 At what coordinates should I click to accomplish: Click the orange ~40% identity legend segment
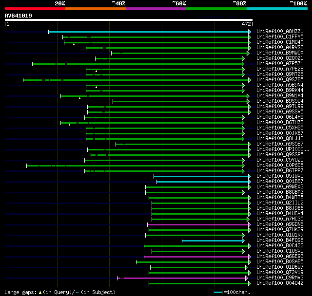coord(96,9)
